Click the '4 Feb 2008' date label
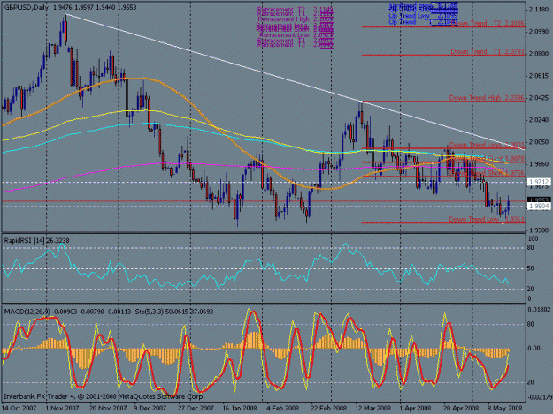This screenshot has width=553, height=414. coord(283,408)
